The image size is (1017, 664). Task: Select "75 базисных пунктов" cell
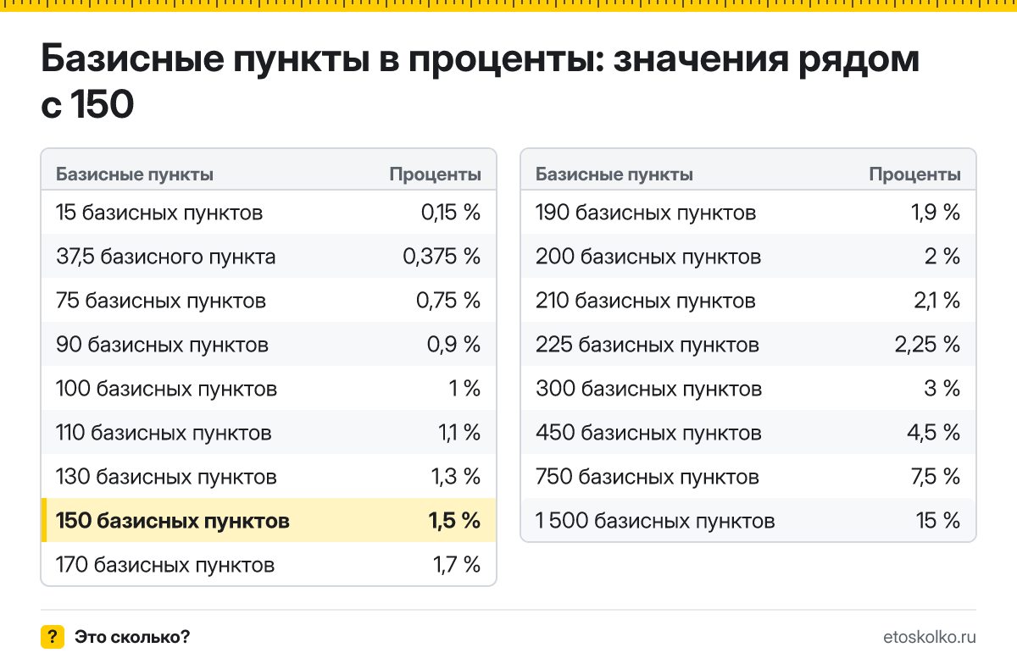[161, 301]
